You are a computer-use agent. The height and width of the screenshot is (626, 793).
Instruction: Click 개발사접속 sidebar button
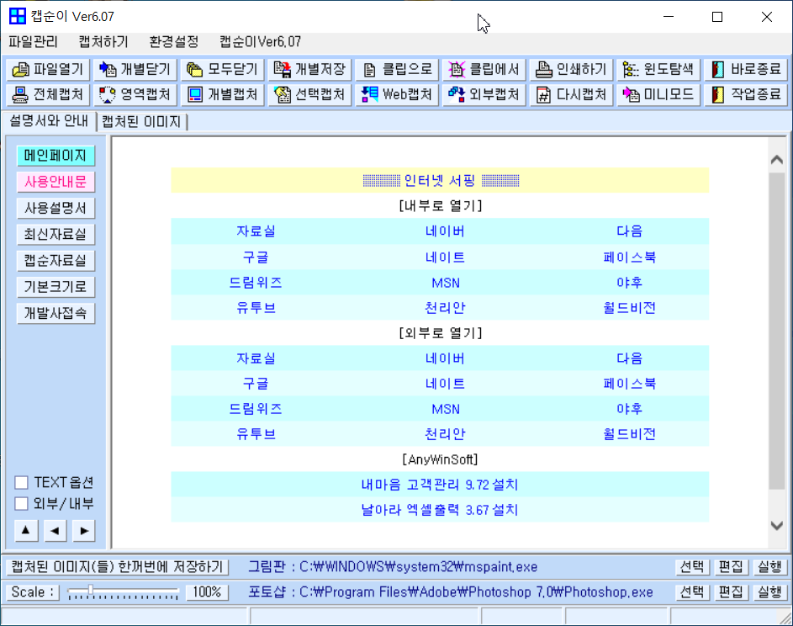click(56, 313)
